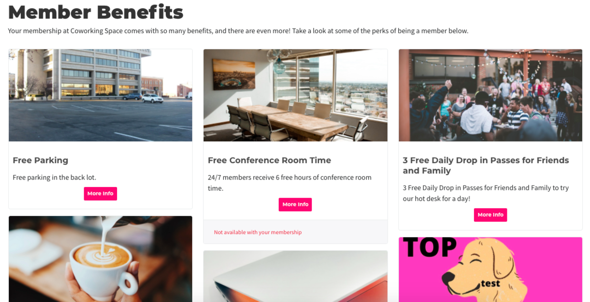Image resolution: width=590 pixels, height=302 pixels.
Task: Click the 'Free parking in the back lot' description
Action: pyautogui.click(x=55, y=177)
